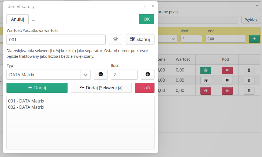
Task: Click the Skanuj QR scan button
Action: click(140, 39)
